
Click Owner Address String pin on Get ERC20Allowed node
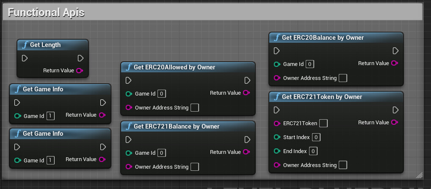coord(129,107)
